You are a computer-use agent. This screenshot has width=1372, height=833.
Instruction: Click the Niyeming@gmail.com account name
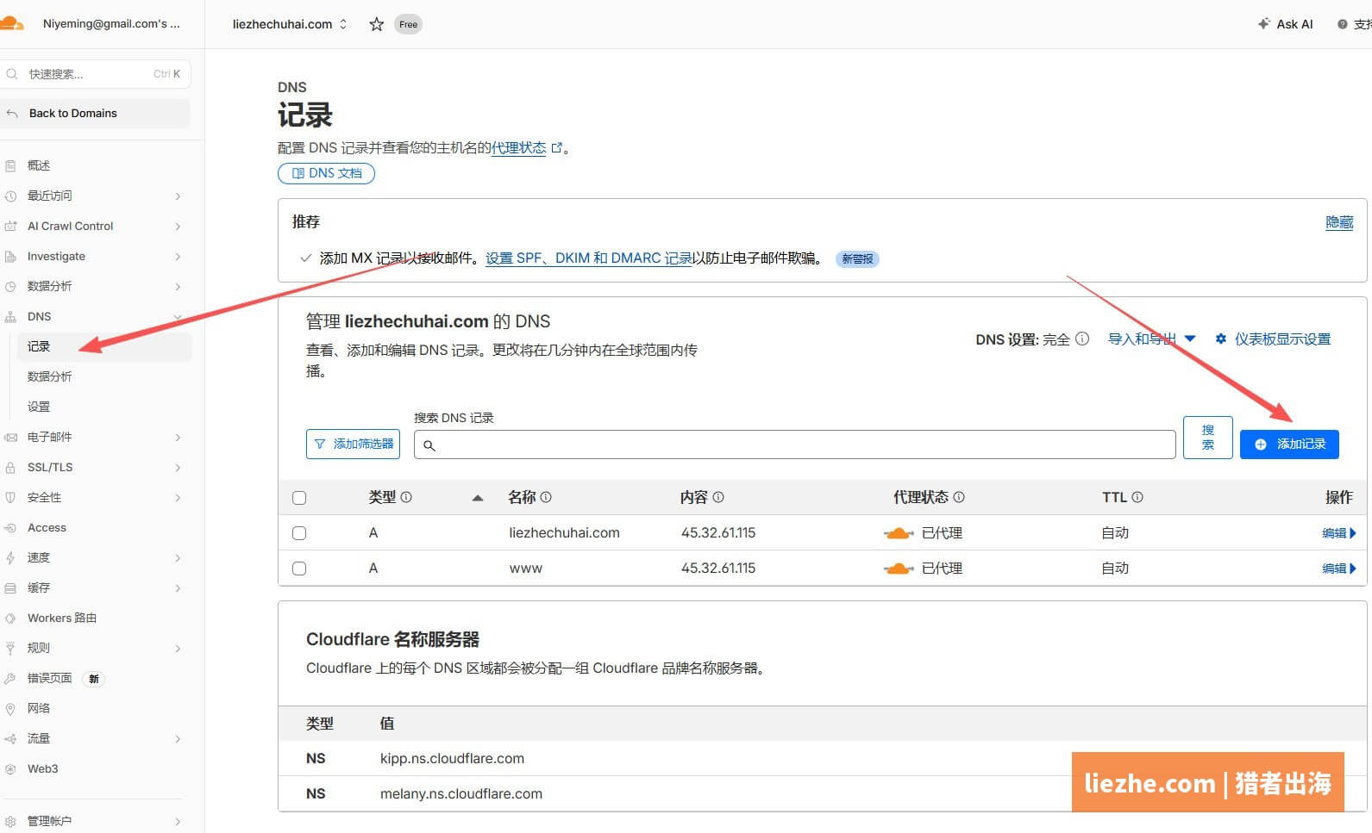click(x=111, y=24)
